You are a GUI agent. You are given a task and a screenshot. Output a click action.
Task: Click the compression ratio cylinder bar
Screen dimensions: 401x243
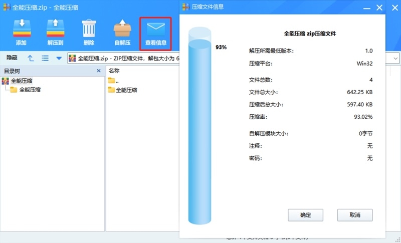click(199, 126)
